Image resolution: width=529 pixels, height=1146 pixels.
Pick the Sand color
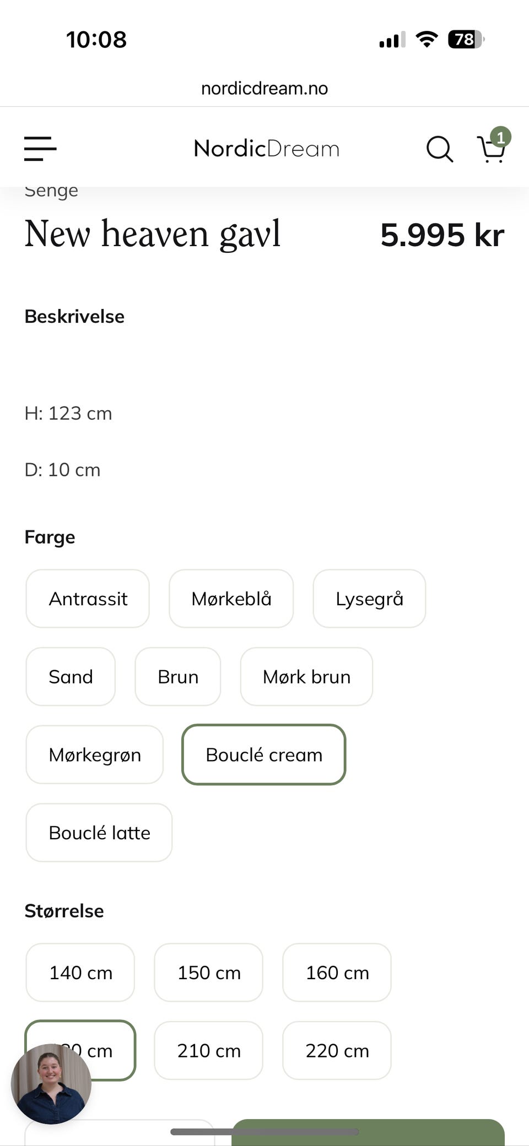point(71,677)
